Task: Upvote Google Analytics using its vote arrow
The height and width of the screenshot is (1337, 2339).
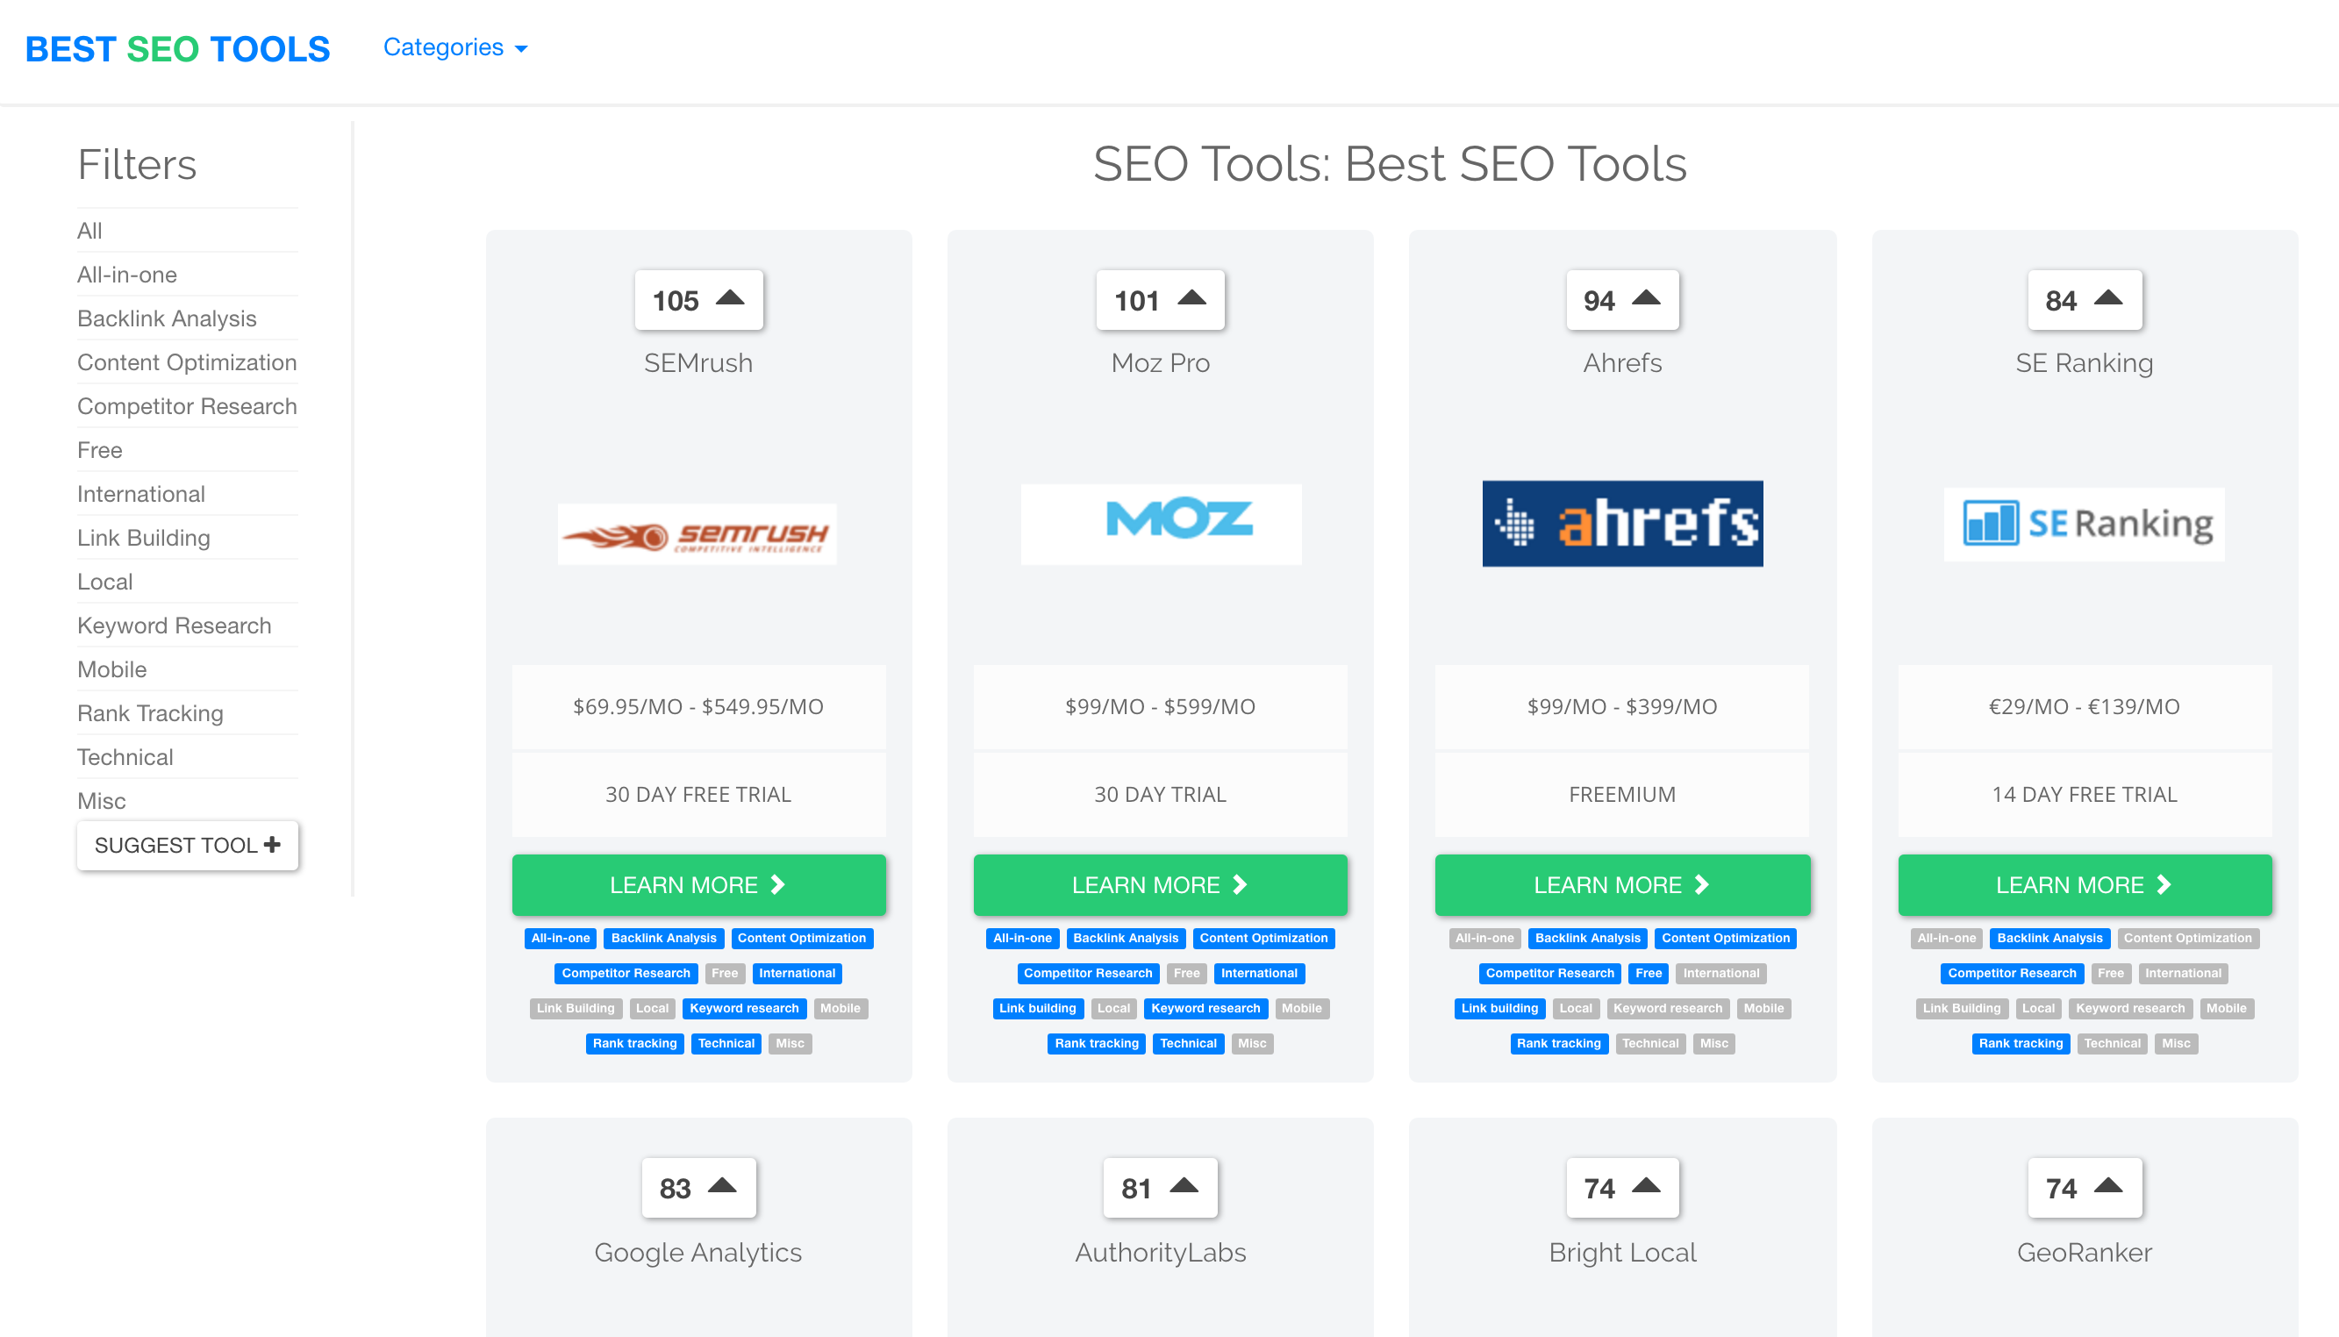Action: click(725, 1186)
